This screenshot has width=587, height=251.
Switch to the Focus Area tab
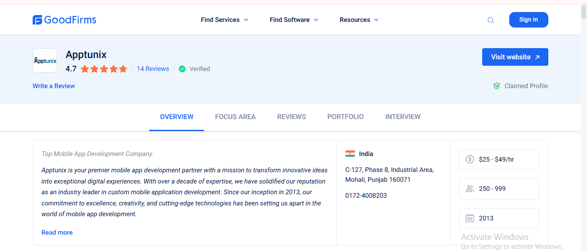coord(235,117)
